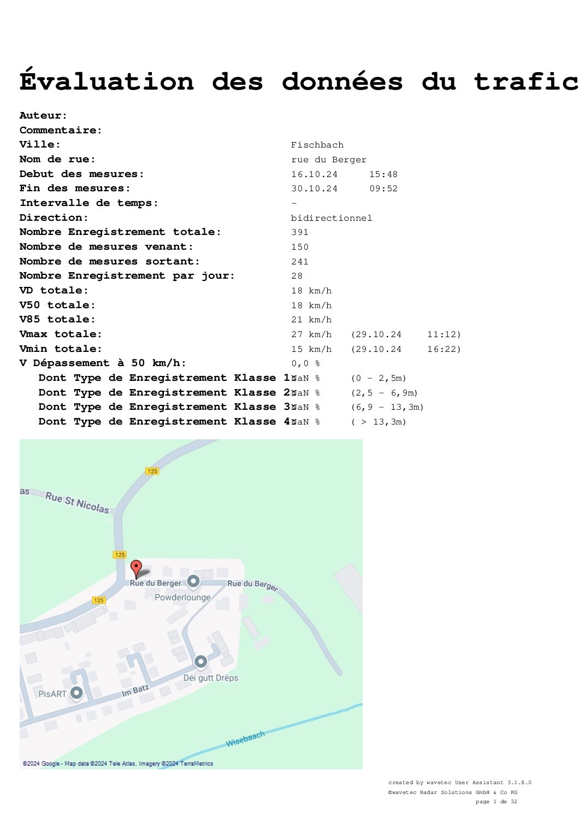Select the speeding percentage 0,0 %
The image size is (579, 818).
coord(306,363)
